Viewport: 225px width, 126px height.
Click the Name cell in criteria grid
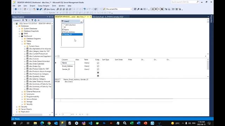click(x=68, y=63)
